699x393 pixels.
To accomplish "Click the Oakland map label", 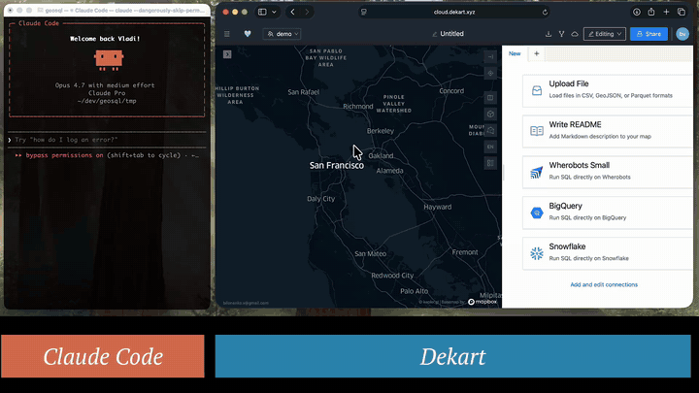I will 381,156.
